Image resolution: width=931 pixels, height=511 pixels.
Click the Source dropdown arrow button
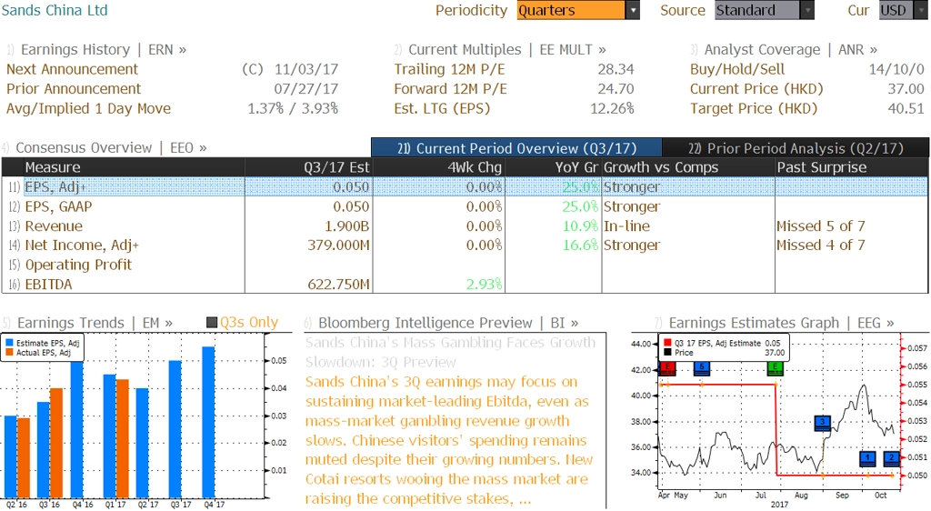(x=807, y=10)
